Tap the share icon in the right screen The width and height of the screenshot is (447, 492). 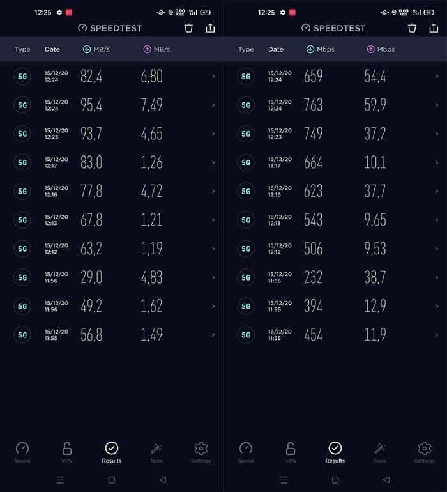pyautogui.click(x=434, y=28)
